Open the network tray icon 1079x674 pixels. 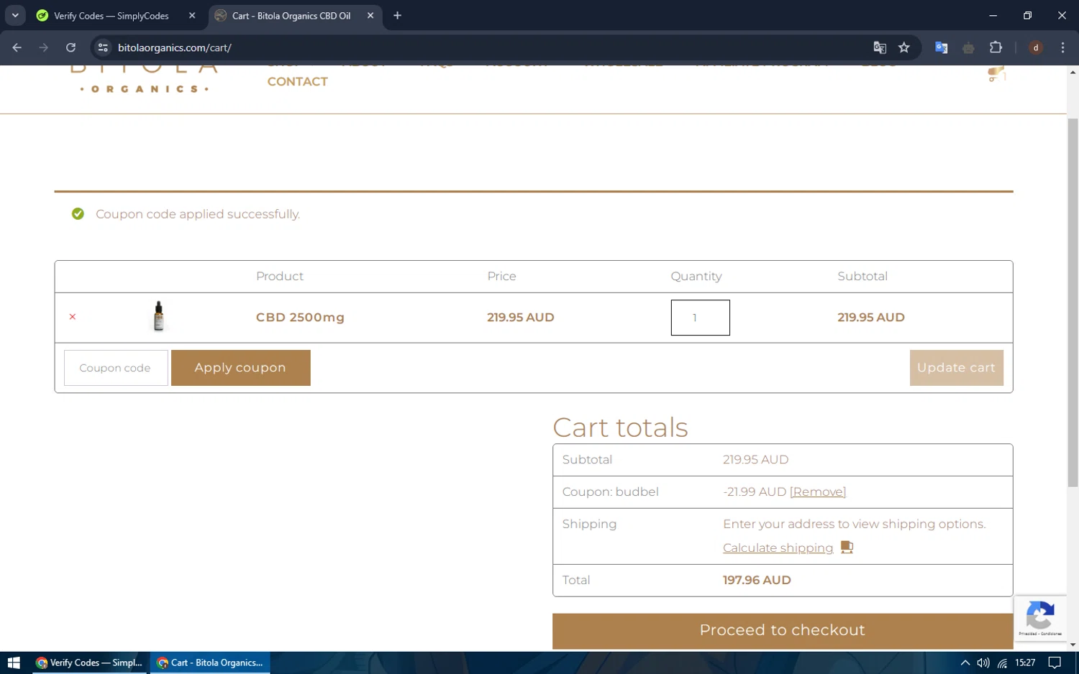point(1002,663)
